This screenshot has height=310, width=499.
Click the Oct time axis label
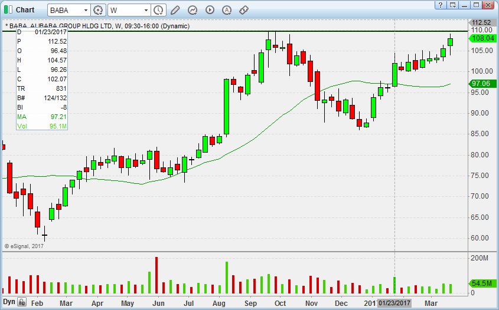[281, 303]
